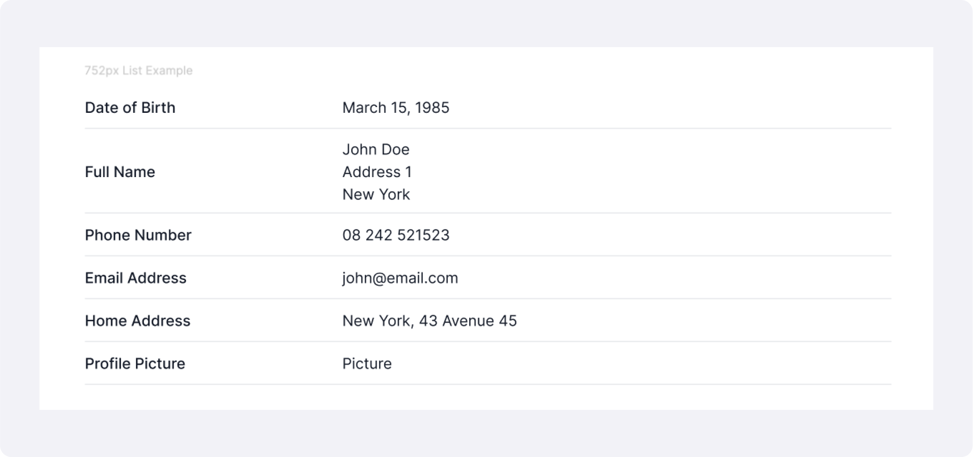
Task: Click the phone number 08 242 521523
Action: (396, 235)
